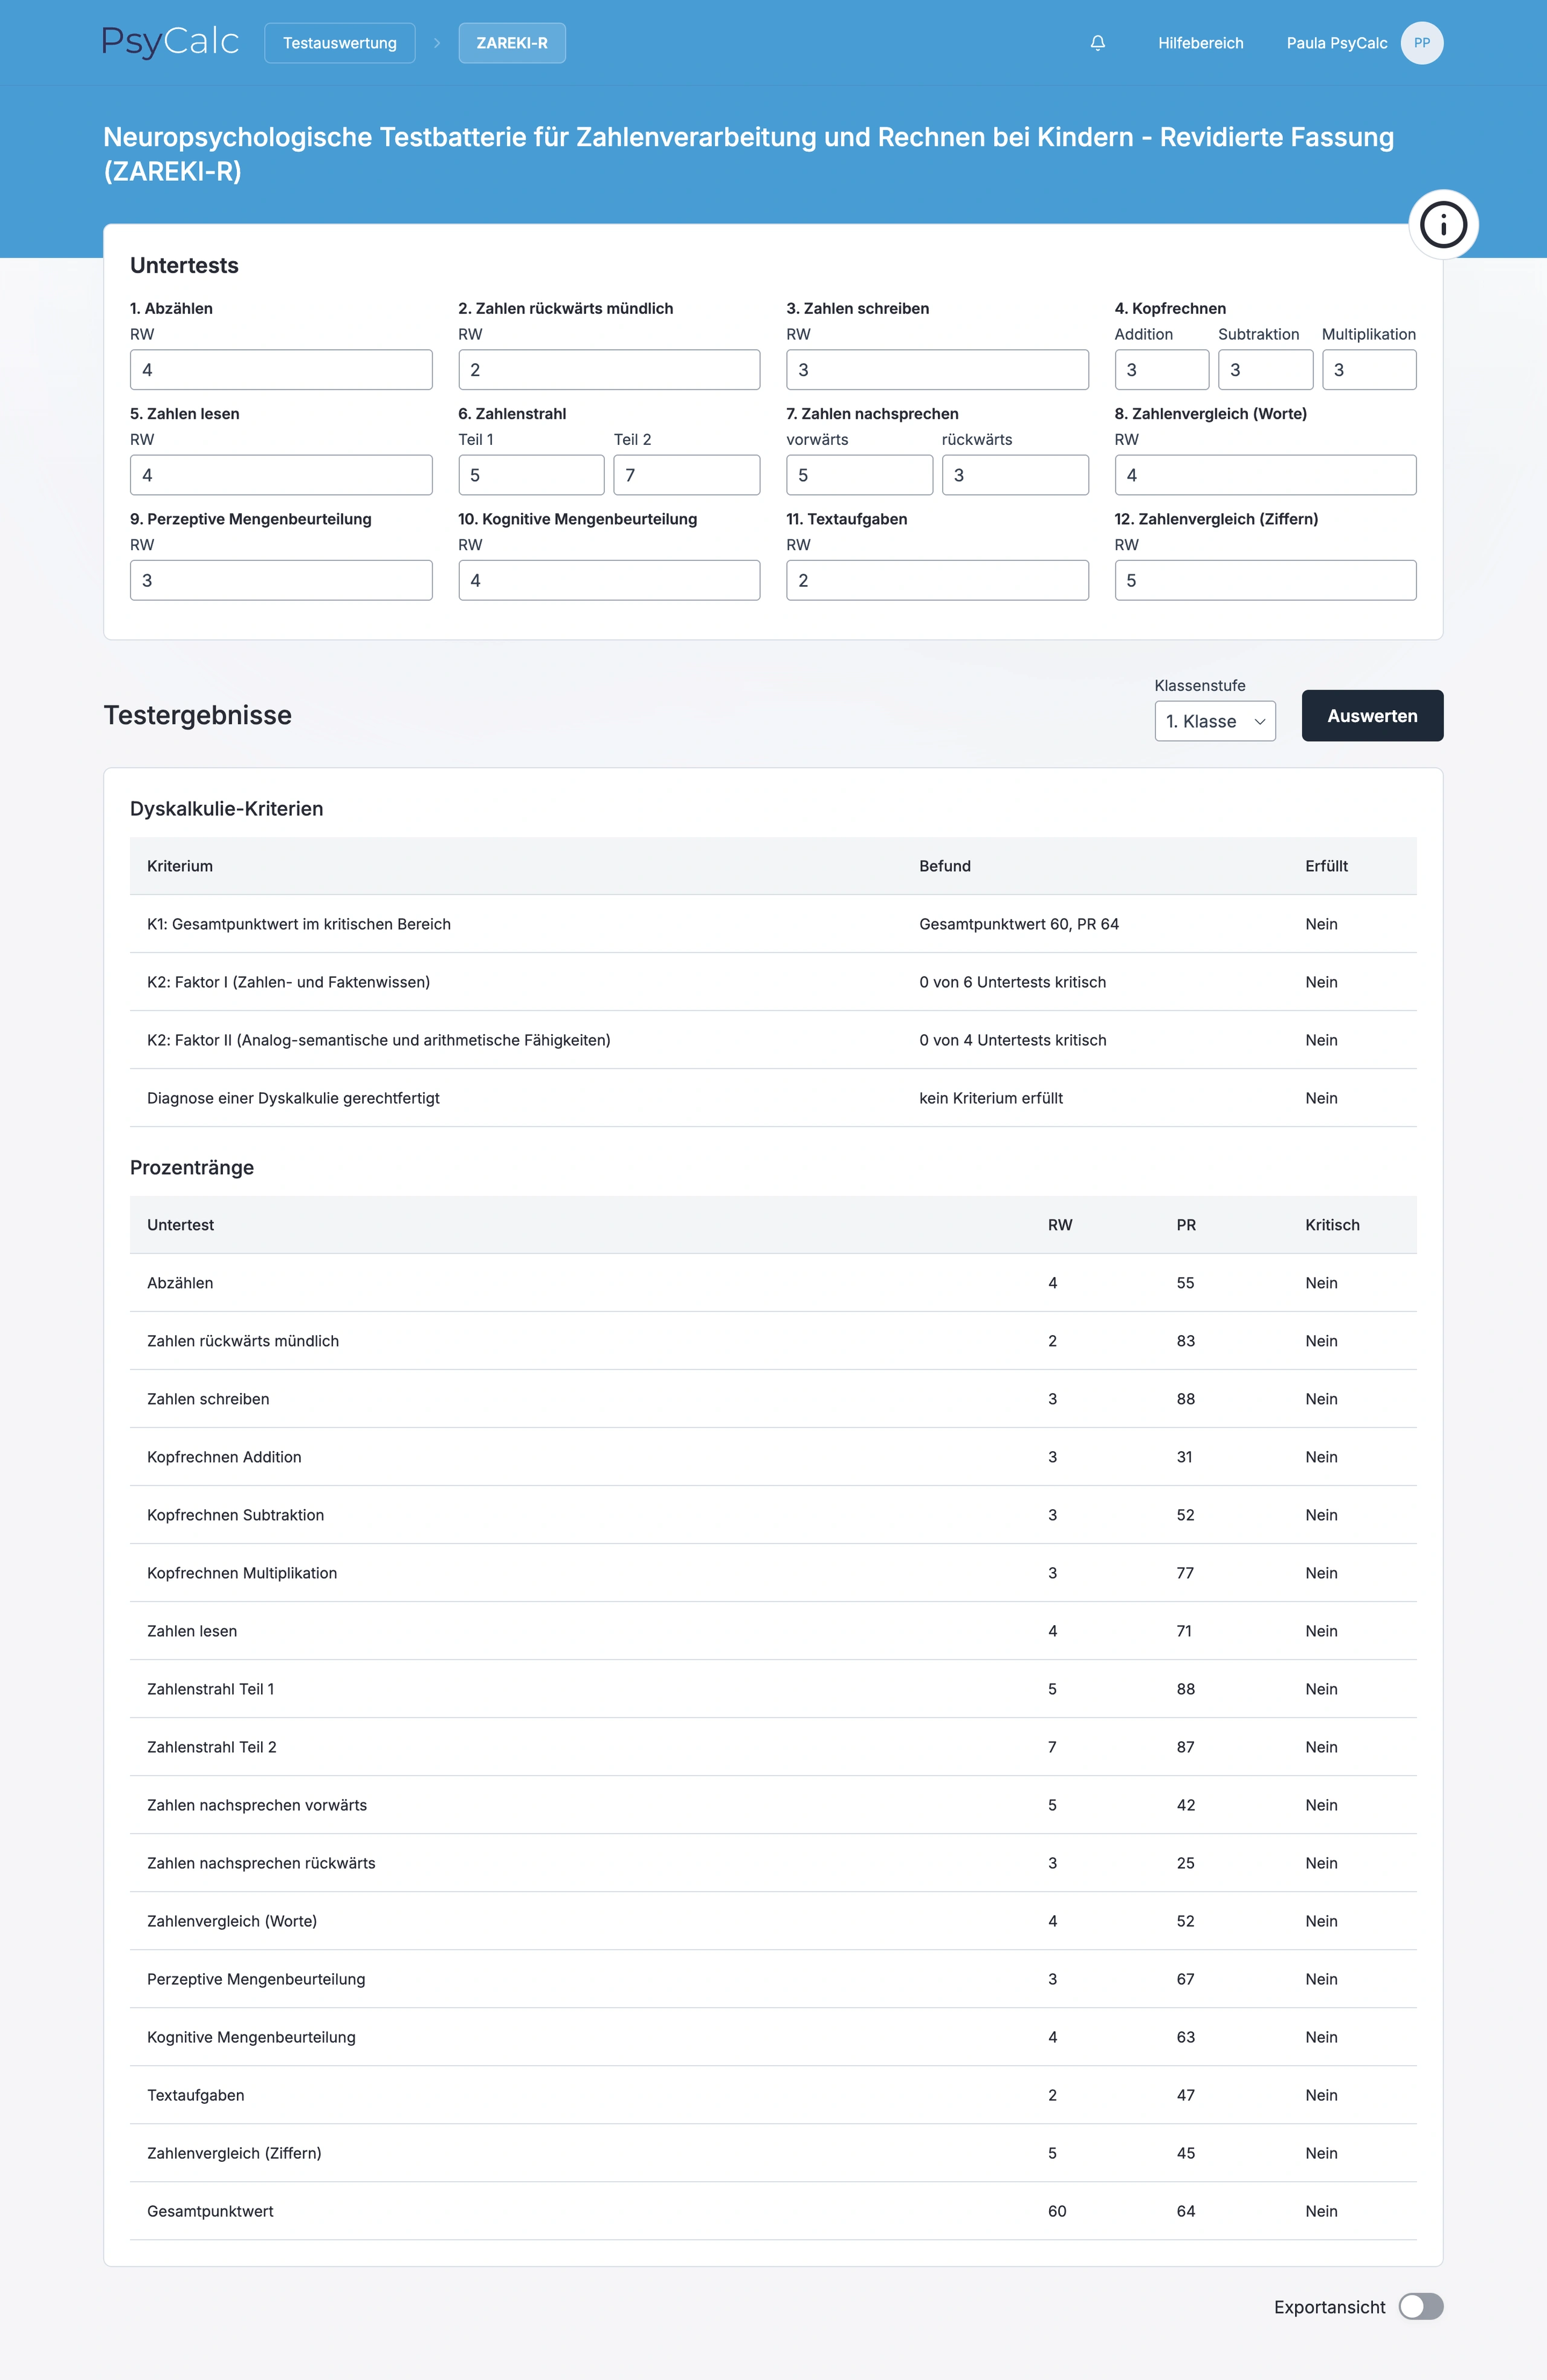The height and width of the screenshot is (2380, 1547).
Task: Click PR value 71 for Zahlen lesen
Action: pyautogui.click(x=1184, y=1631)
